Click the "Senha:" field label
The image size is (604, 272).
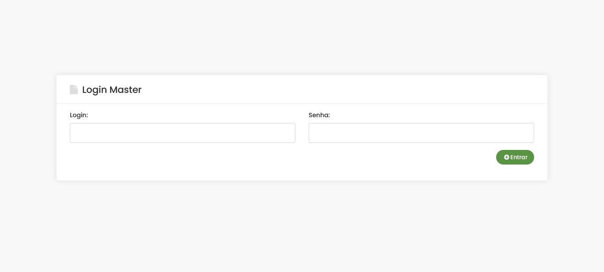[319, 115]
